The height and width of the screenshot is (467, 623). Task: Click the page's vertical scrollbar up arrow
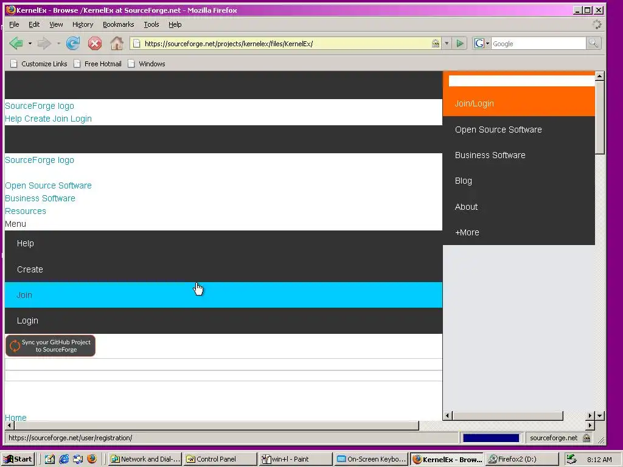600,75
